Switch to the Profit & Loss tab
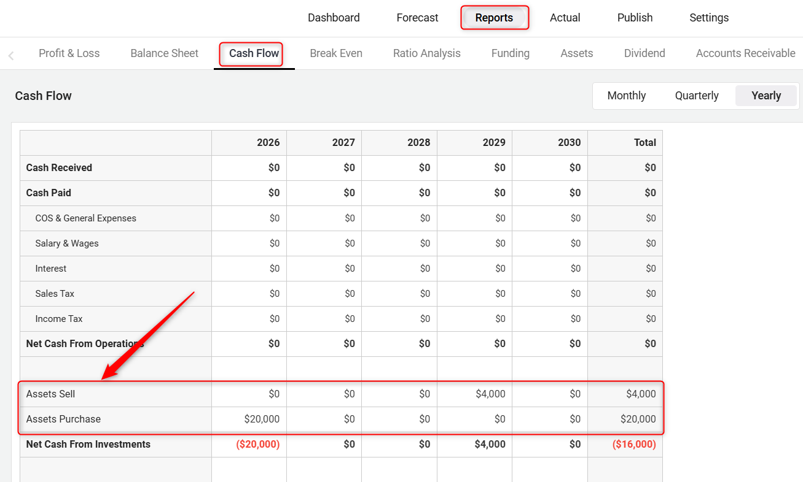 pos(69,53)
